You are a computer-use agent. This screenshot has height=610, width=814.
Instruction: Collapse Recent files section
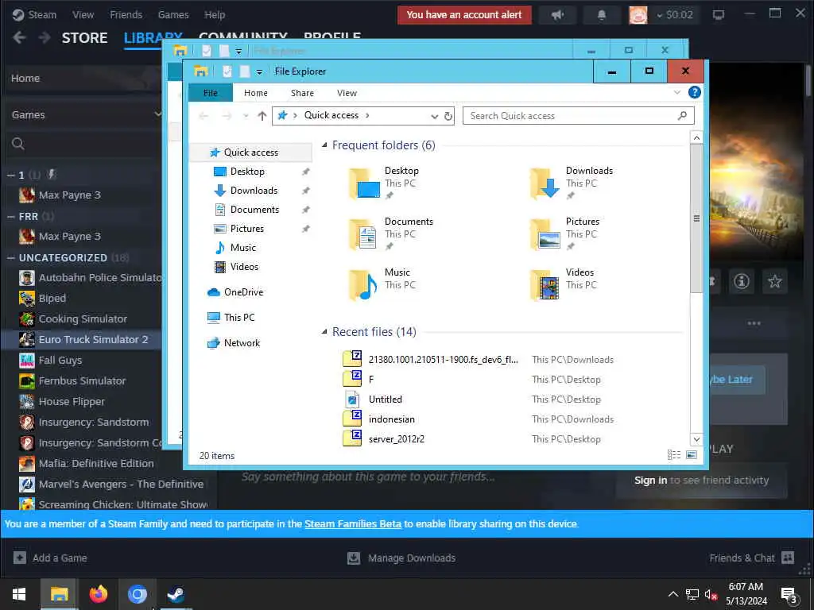click(x=324, y=331)
